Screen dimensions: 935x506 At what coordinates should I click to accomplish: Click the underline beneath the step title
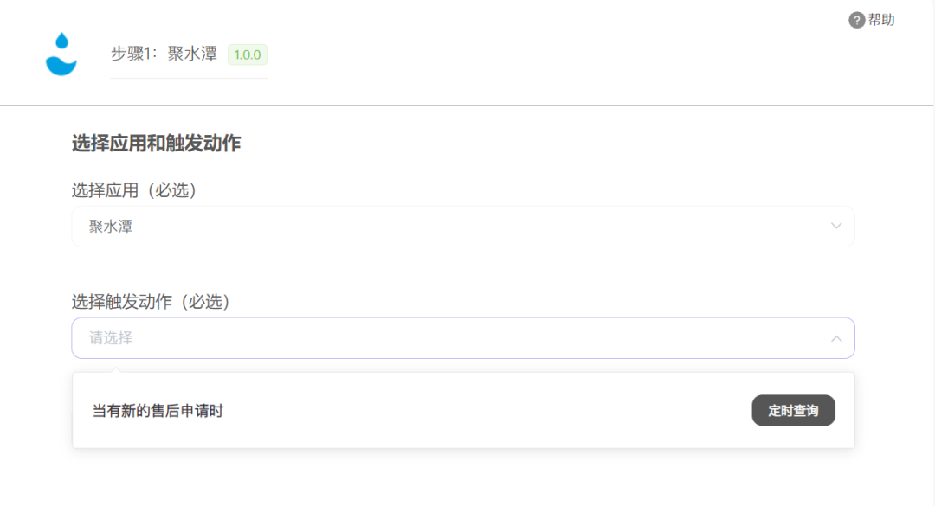pyautogui.click(x=189, y=78)
